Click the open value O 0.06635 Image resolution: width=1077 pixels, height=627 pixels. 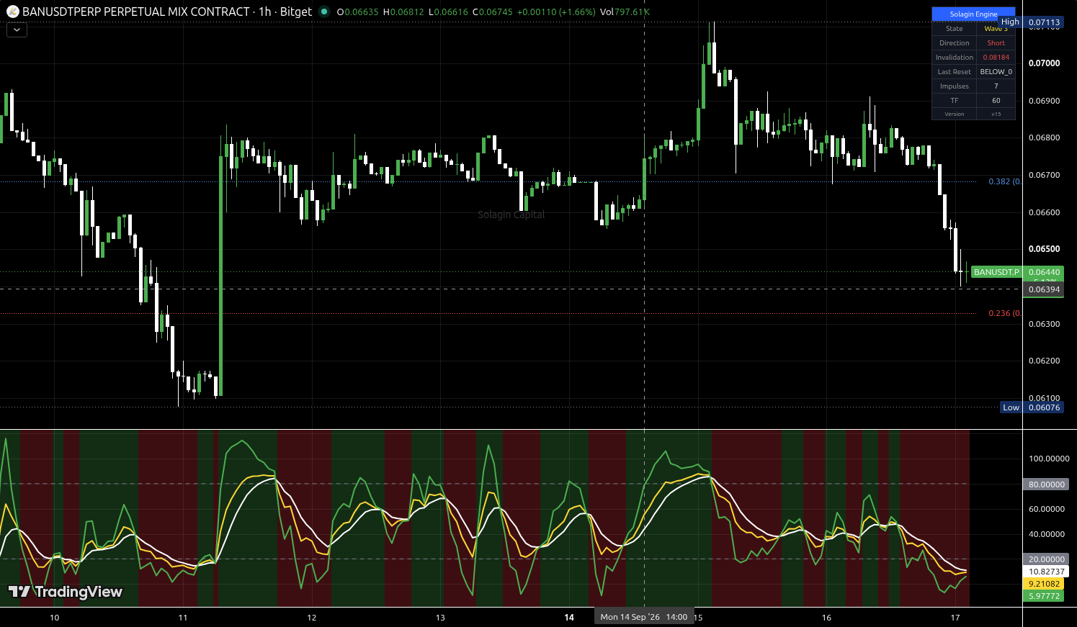tap(357, 12)
